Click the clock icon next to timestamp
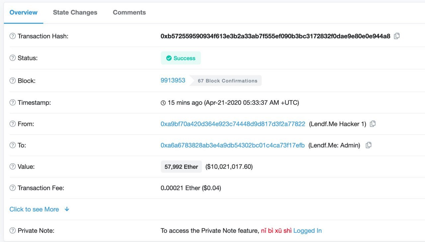 [163, 103]
